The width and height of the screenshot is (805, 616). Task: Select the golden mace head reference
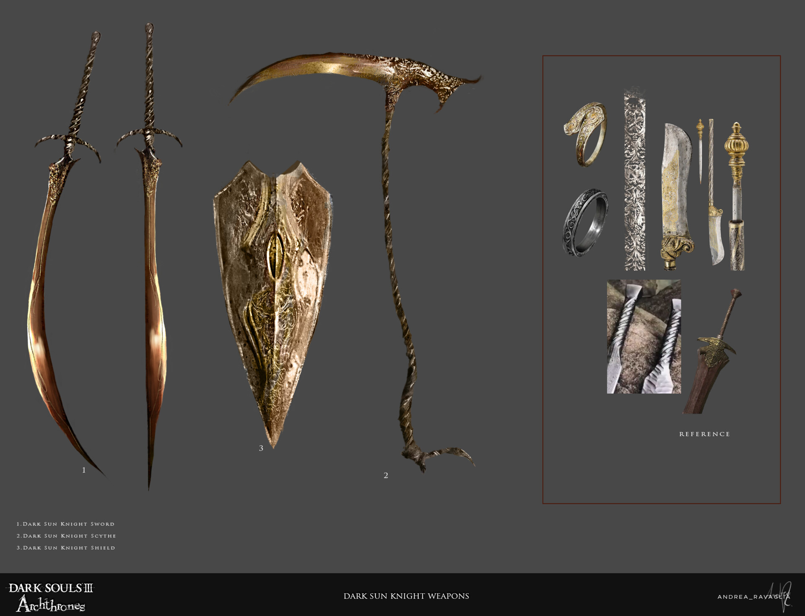pyautogui.click(x=736, y=147)
